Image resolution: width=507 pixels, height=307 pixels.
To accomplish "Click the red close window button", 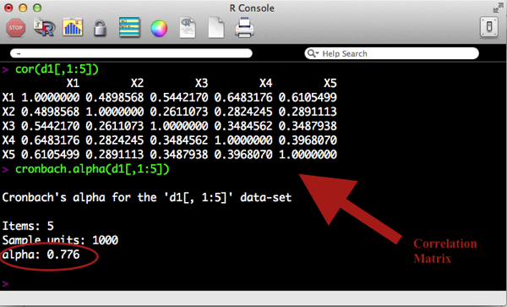I will pyautogui.click(x=8, y=8).
